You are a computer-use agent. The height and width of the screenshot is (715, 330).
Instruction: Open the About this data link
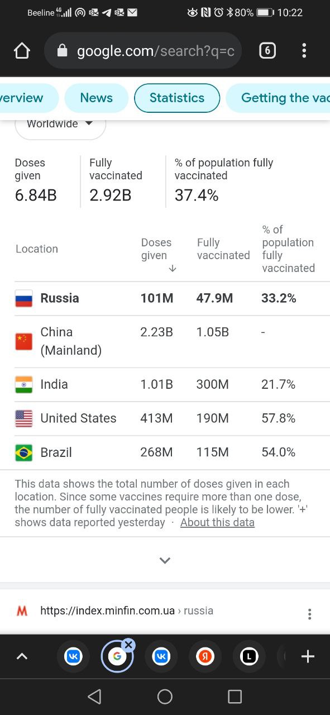click(x=217, y=523)
